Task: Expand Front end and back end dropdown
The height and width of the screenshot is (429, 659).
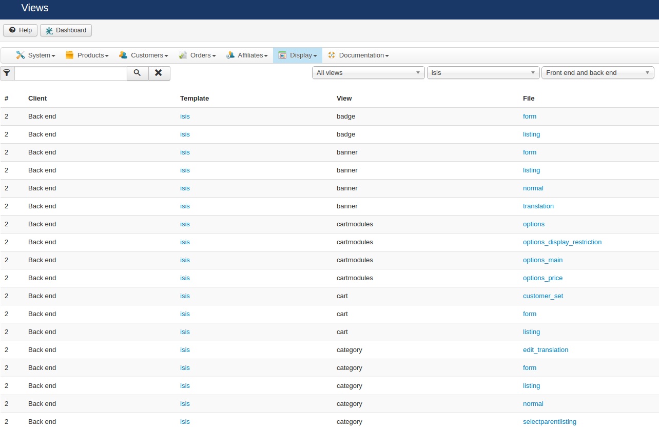Action: [597, 73]
